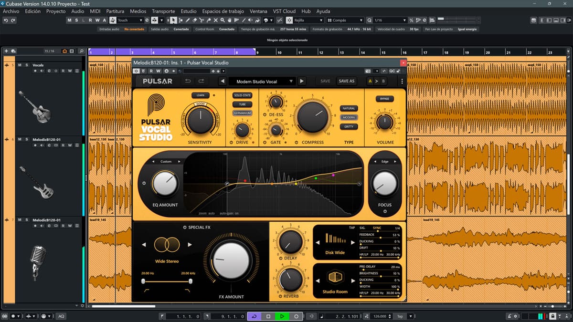
Task: Click the redo arrow in the Cubase toolbar
Action: coord(13,20)
